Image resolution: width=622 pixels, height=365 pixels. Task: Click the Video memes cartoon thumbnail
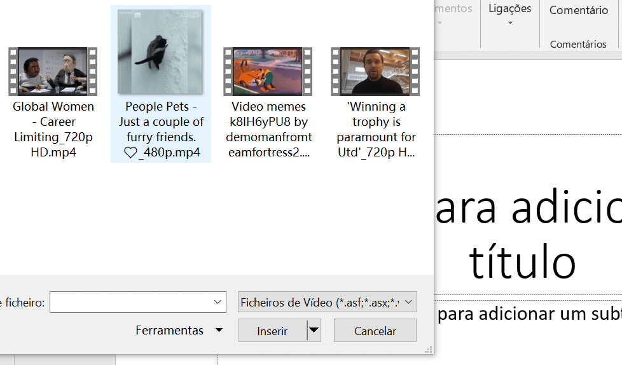click(268, 71)
